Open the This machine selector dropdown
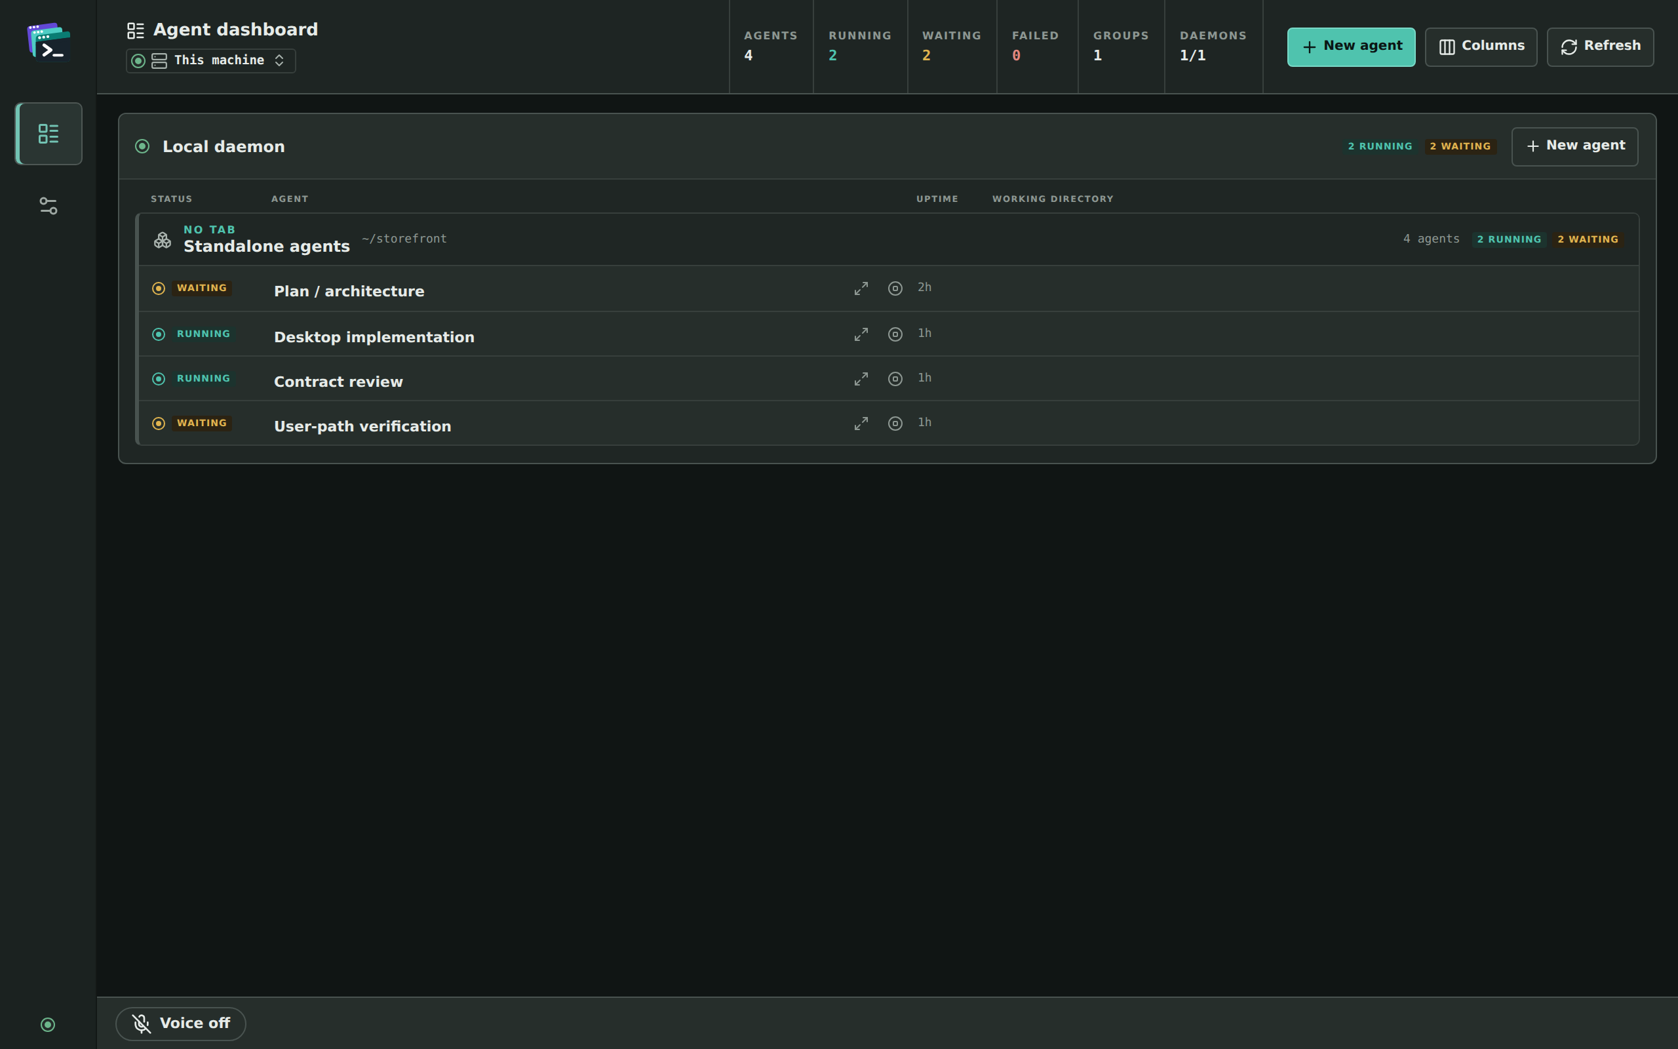 [x=211, y=61]
